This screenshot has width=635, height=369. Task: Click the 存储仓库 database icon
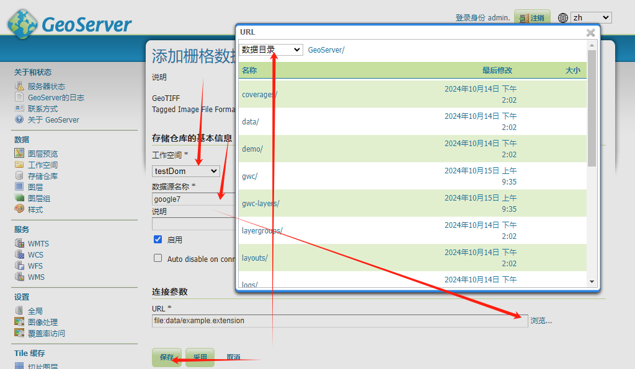tap(19, 175)
